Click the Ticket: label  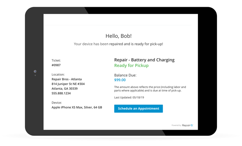click(x=56, y=61)
